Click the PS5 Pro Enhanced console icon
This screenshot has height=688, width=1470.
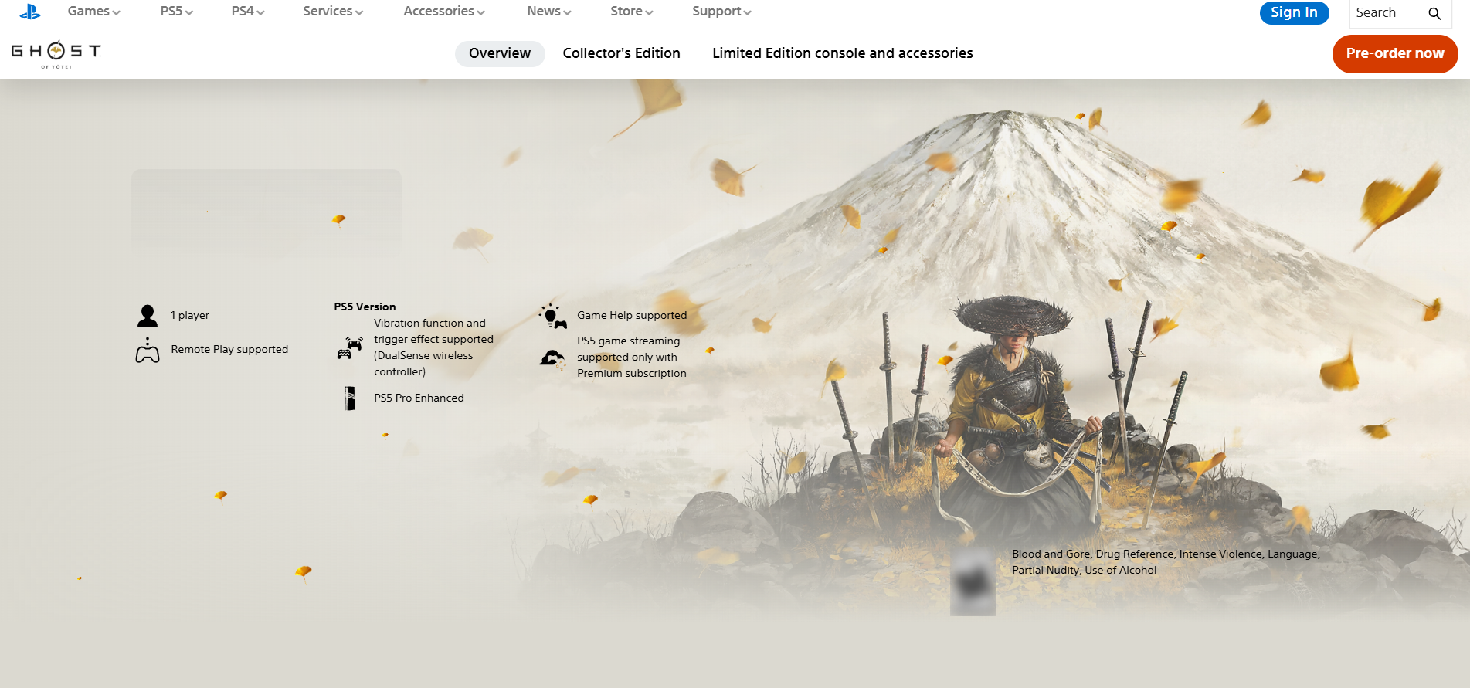(350, 398)
